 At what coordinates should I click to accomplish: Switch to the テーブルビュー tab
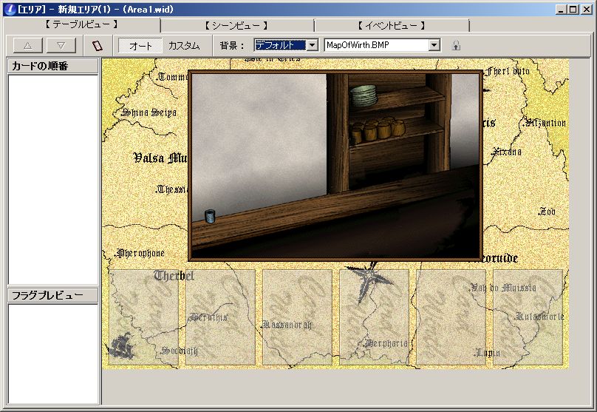point(81,24)
